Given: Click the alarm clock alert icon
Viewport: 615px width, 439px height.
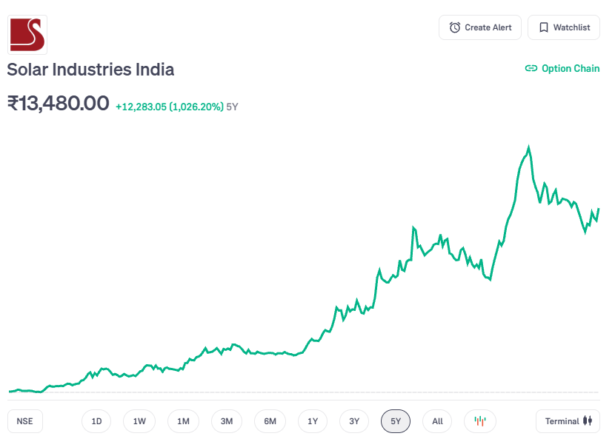Looking at the screenshot, I should point(455,27).
